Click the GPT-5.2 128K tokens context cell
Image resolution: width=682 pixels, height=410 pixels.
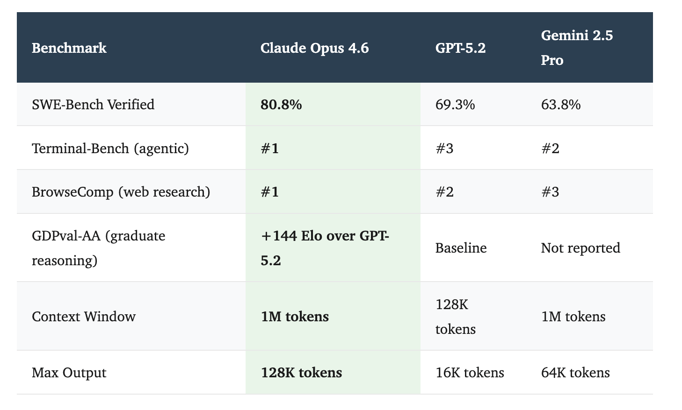[456, 317]
